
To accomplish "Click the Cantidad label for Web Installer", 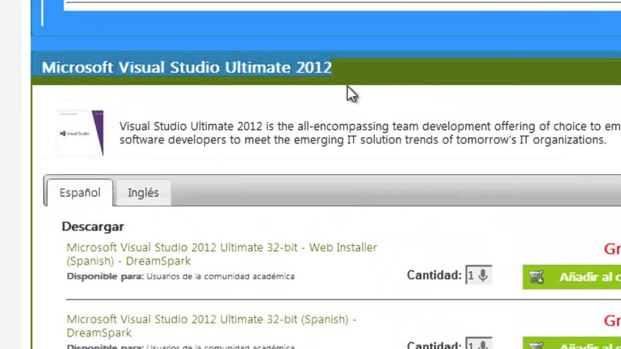I will coord(434,275).
